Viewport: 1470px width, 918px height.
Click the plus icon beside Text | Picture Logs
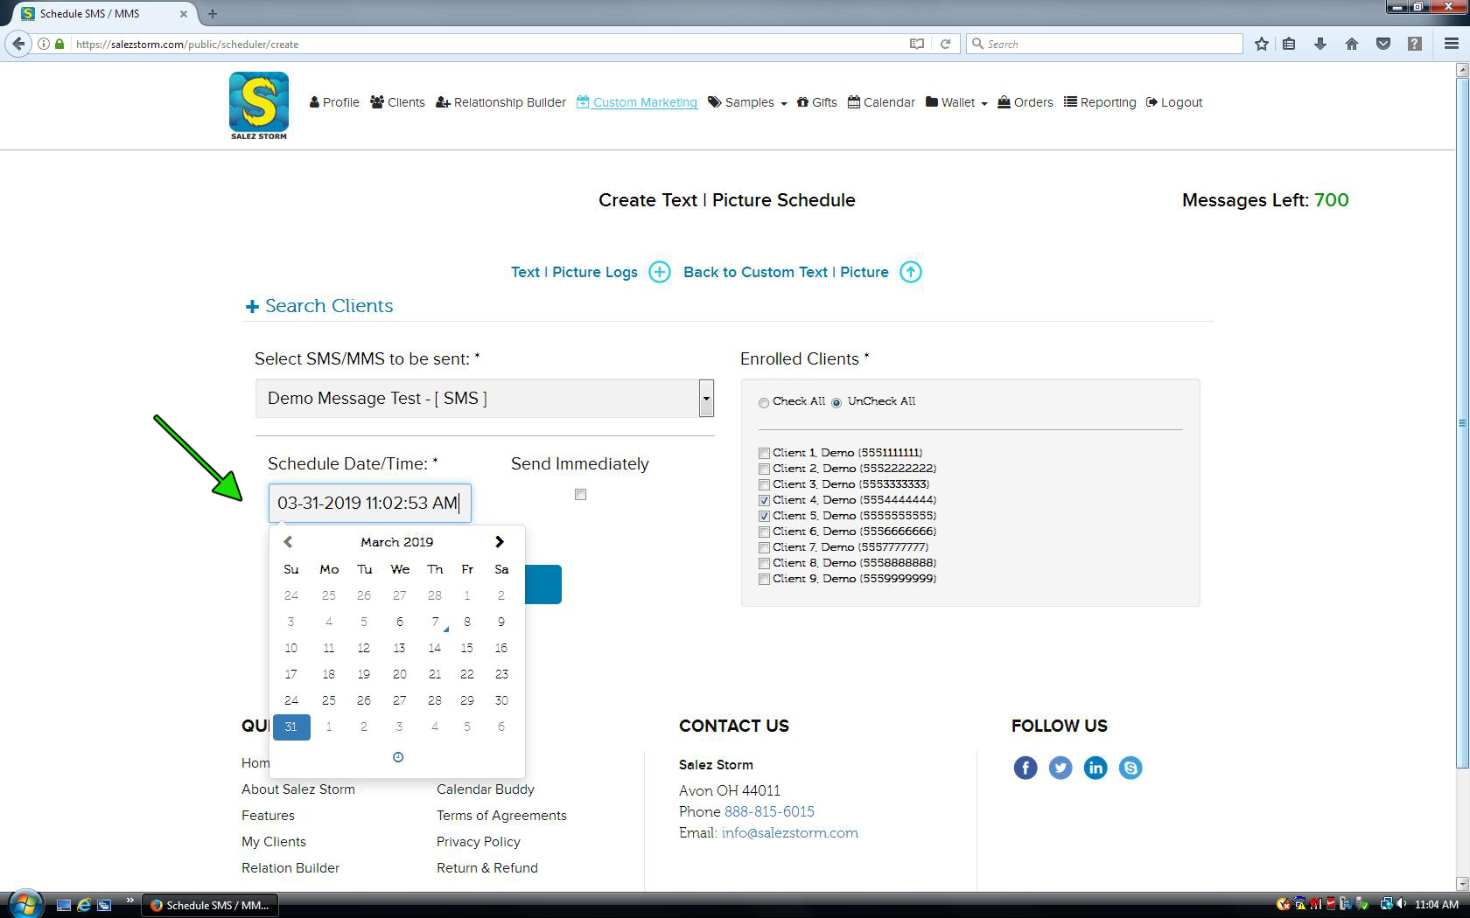[659, 272]
